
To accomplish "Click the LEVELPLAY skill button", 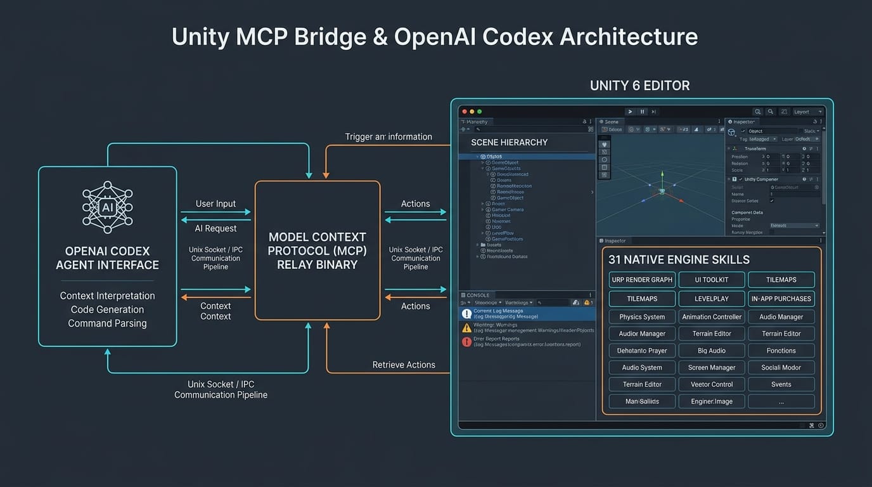I will (x=711, y=299).
